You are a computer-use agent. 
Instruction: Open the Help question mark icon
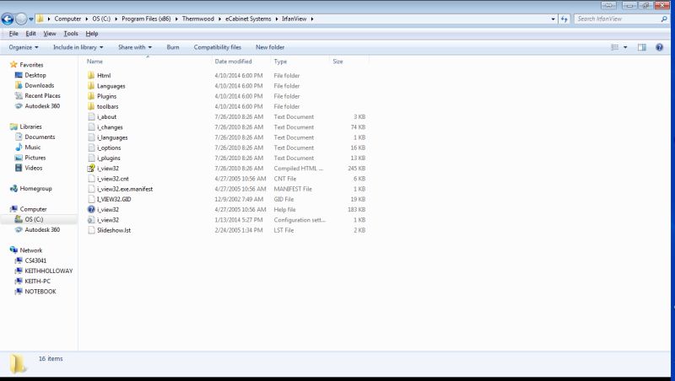pos(658,47)
